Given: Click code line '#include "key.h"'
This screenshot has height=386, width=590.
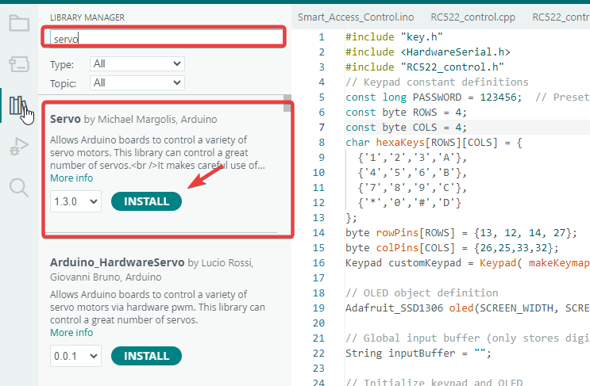Looking at the screenshot, I should pos(394,36).
